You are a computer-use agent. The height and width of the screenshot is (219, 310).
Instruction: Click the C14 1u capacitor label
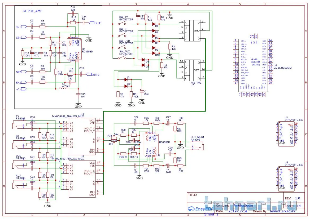(84, 18)
